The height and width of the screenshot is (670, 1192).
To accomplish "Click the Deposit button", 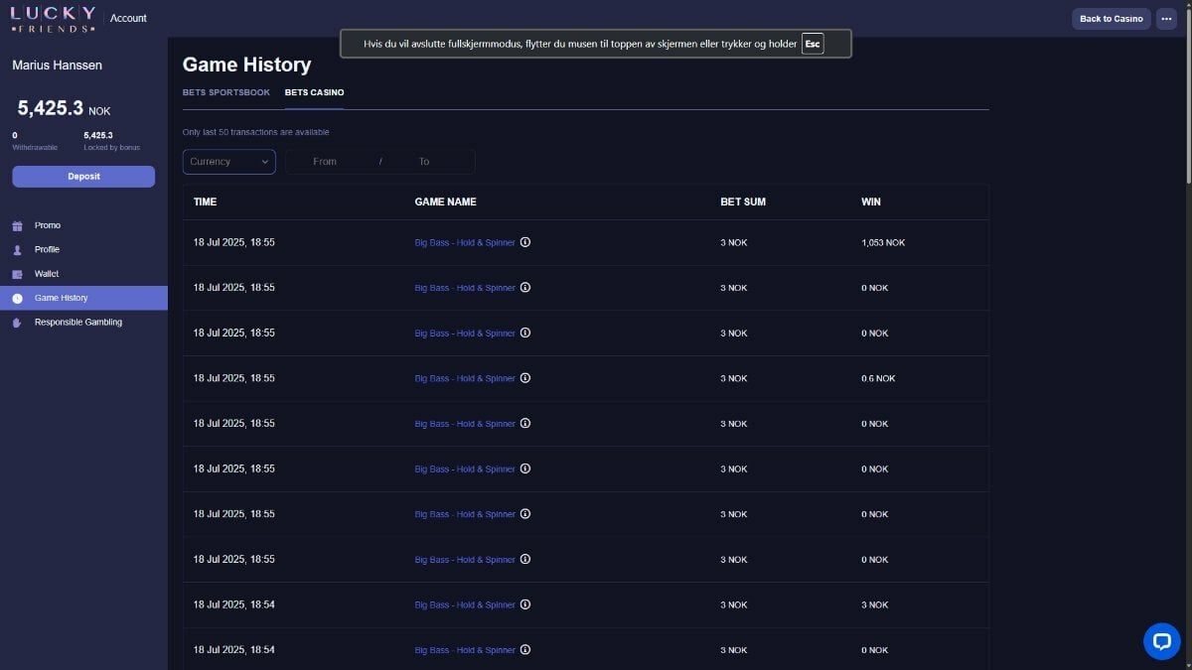I will click(83, 177).
